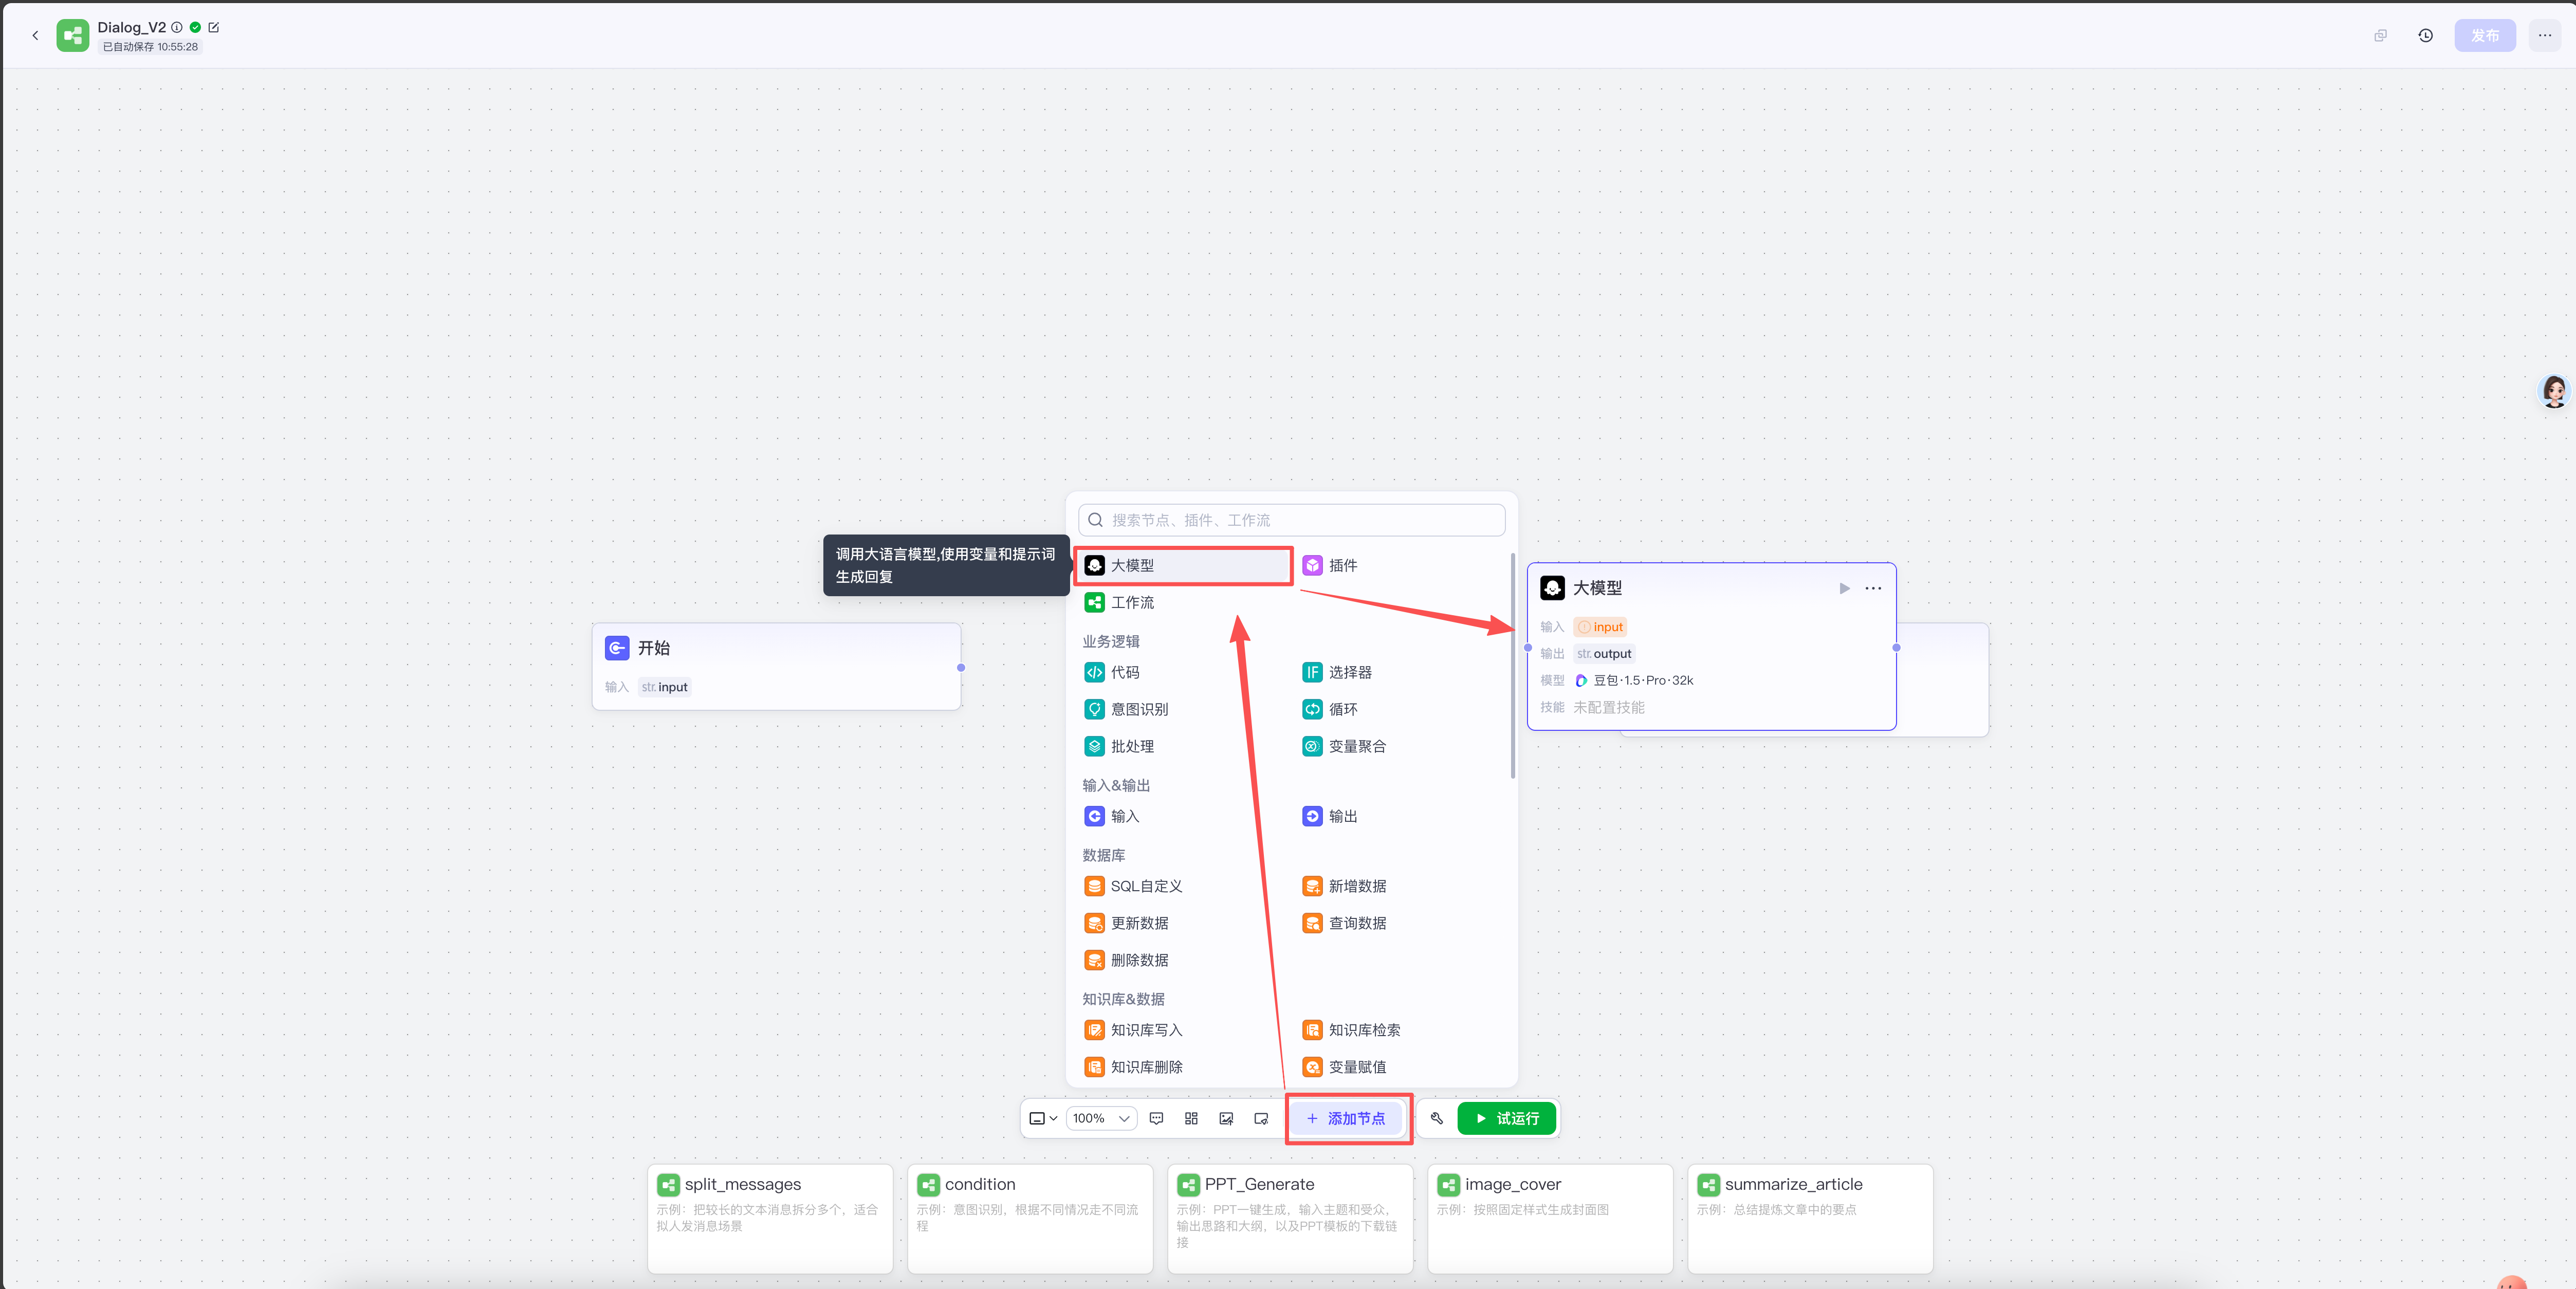2576x1289 pixels.
Task: Open version history clock icon
Action: click(2425, 36)
